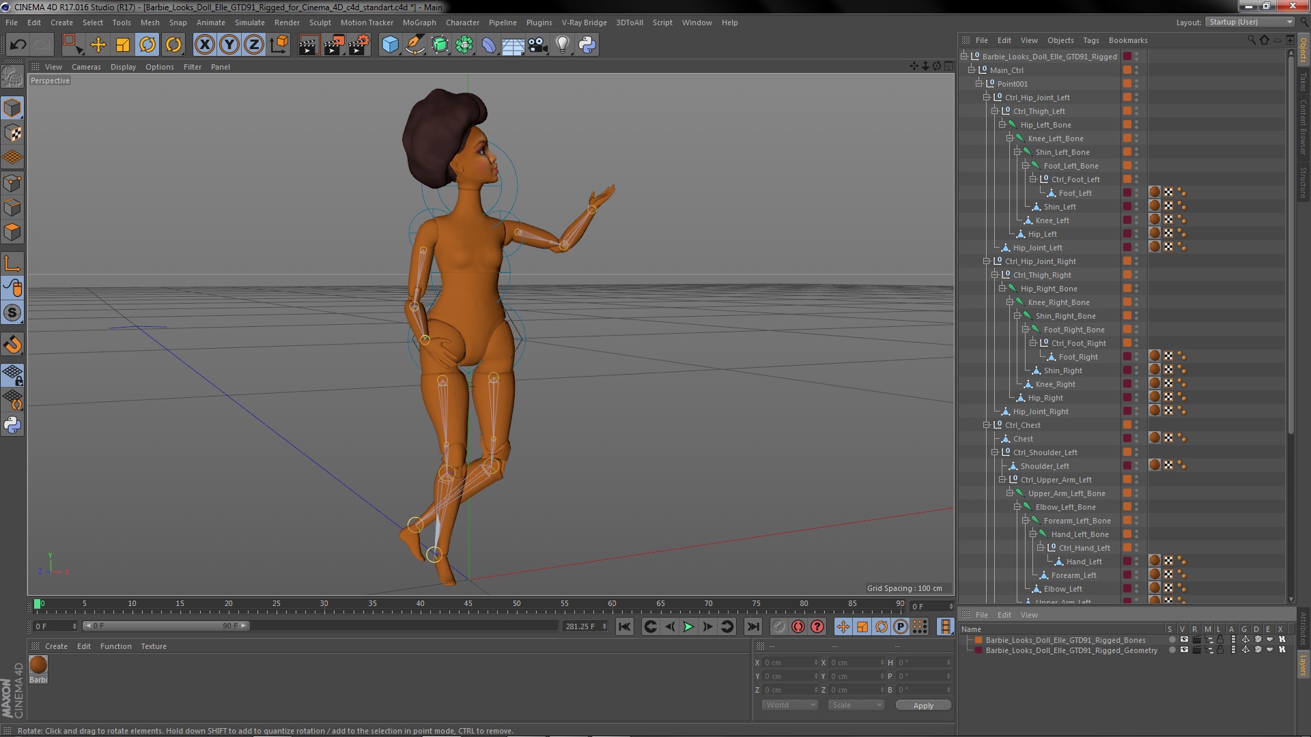Activate the Move tool in top toolbar
The width and height of the screenshot is (1311, 737).
[x=98, y=45]
